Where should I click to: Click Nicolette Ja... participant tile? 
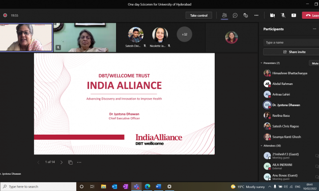(x=160, y=37)
